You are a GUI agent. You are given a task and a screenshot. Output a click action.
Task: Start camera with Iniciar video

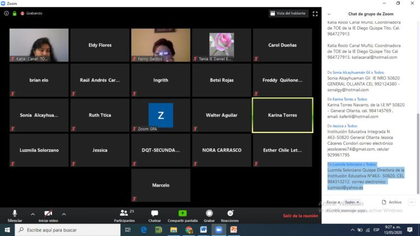coord(48,215)
